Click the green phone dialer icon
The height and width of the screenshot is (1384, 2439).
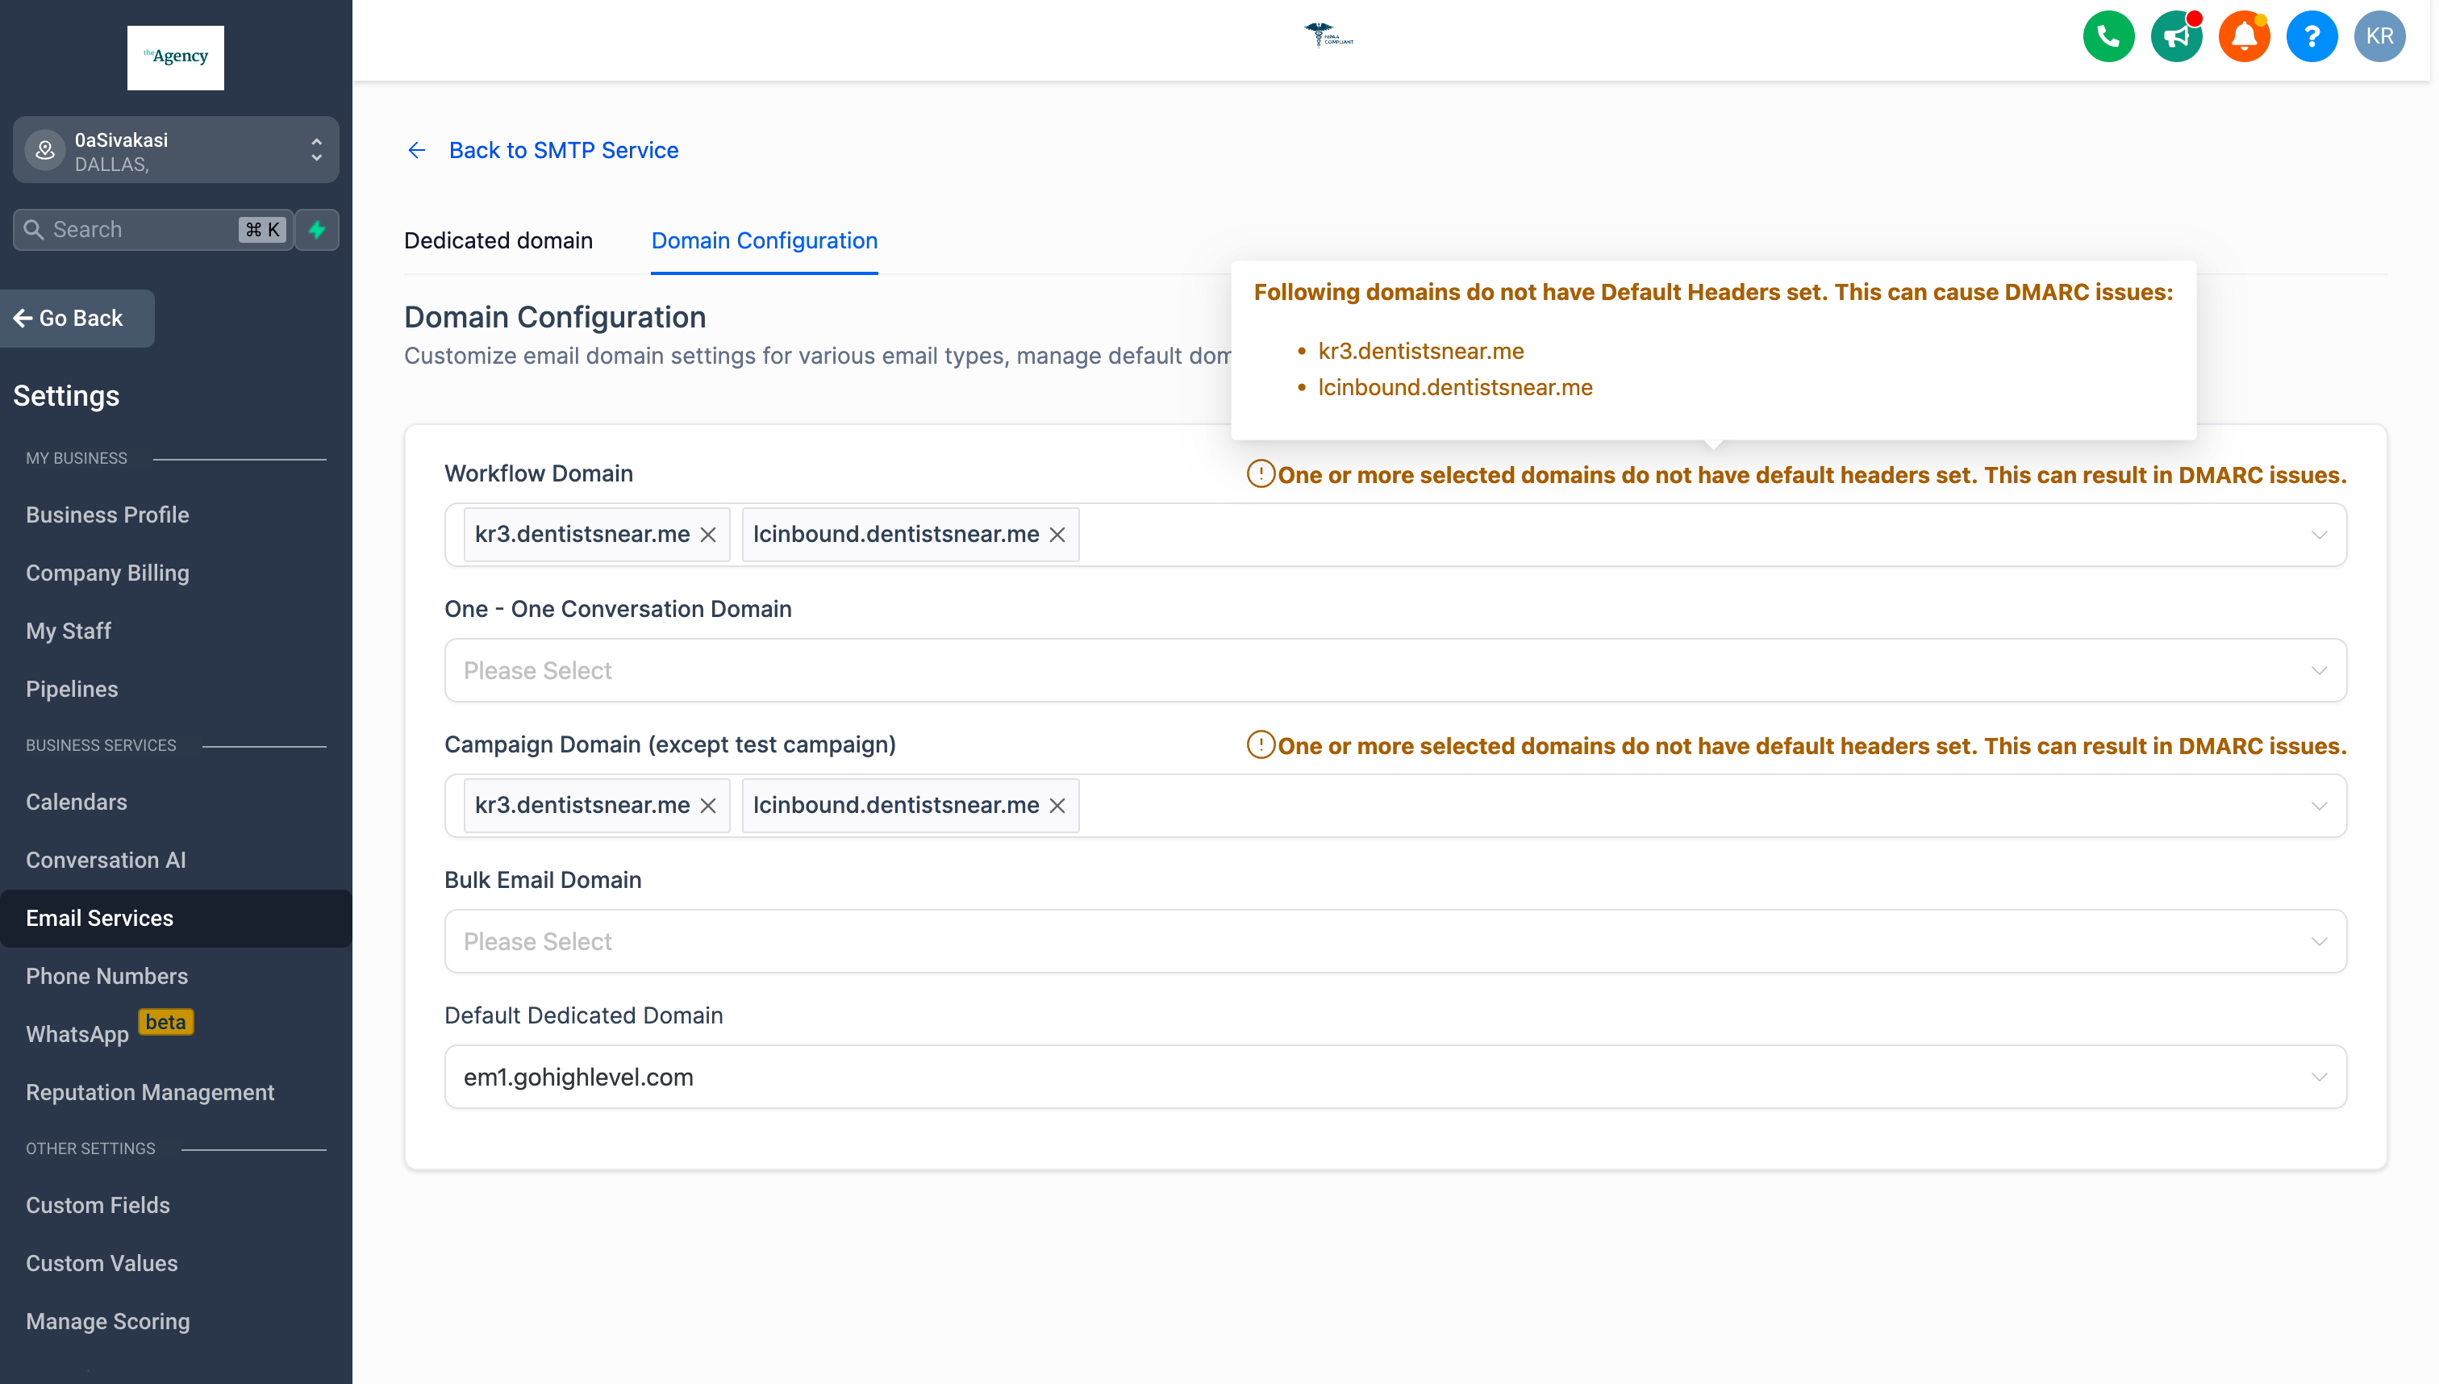pos(2108,37)
